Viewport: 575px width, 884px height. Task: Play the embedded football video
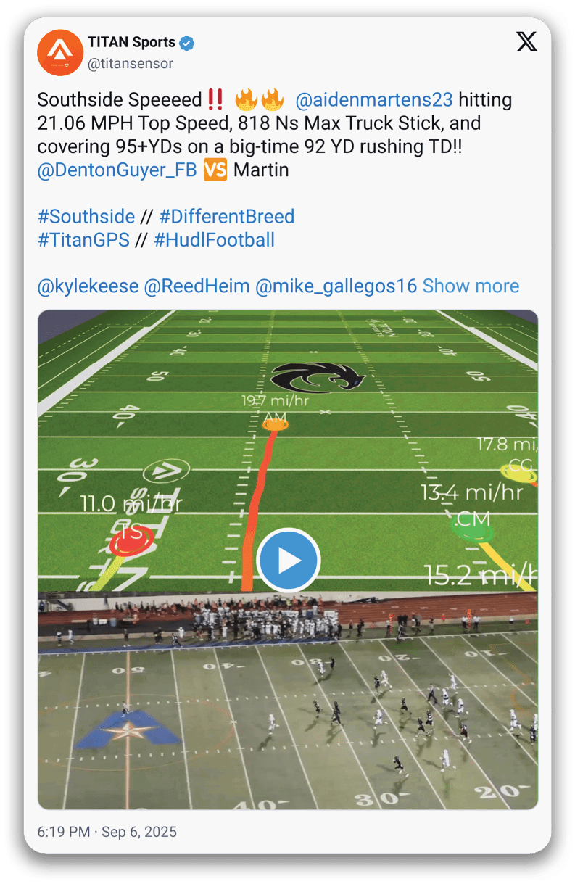tap(288, 560)
